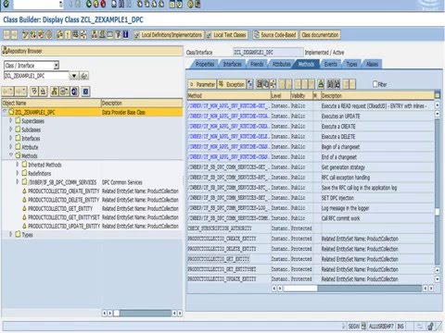445x333 pixels.
Task: Click the lock icon in bottom status bar
Action: point(430,326)
